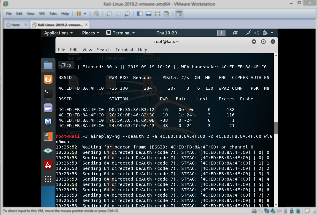Click the terminal scroll up arrow
Viewport: 318px width, 215px height.
click(x=276, y=55)
